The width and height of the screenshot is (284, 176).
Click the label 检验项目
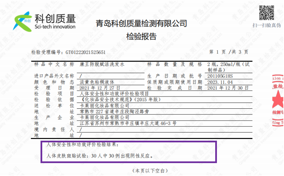click(54, 94)
